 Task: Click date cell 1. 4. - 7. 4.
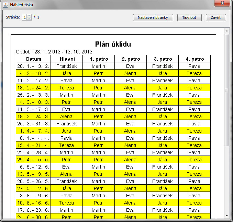point(33,131)
